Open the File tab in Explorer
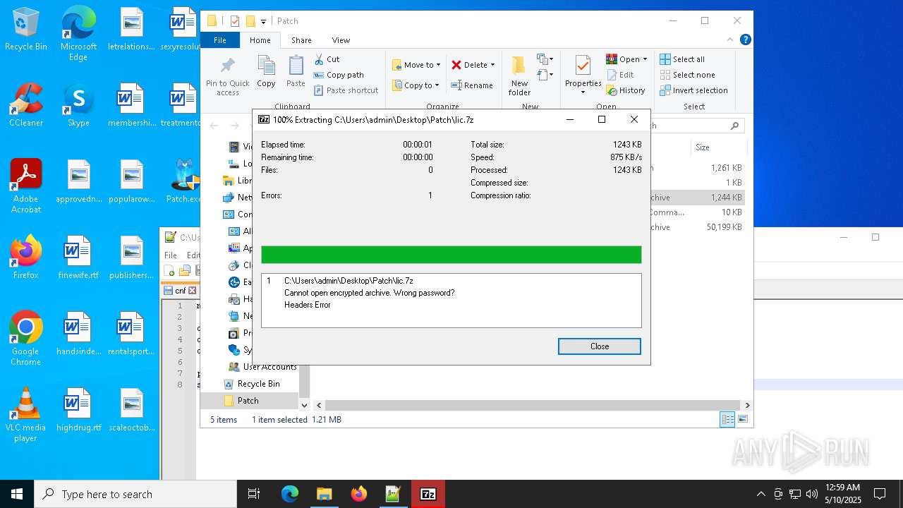 click(x=220, y=40)
